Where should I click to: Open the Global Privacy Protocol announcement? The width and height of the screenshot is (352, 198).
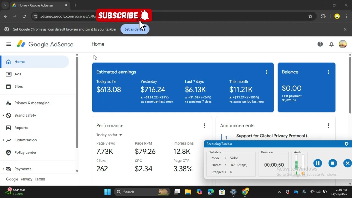click(x=273, y=136)
